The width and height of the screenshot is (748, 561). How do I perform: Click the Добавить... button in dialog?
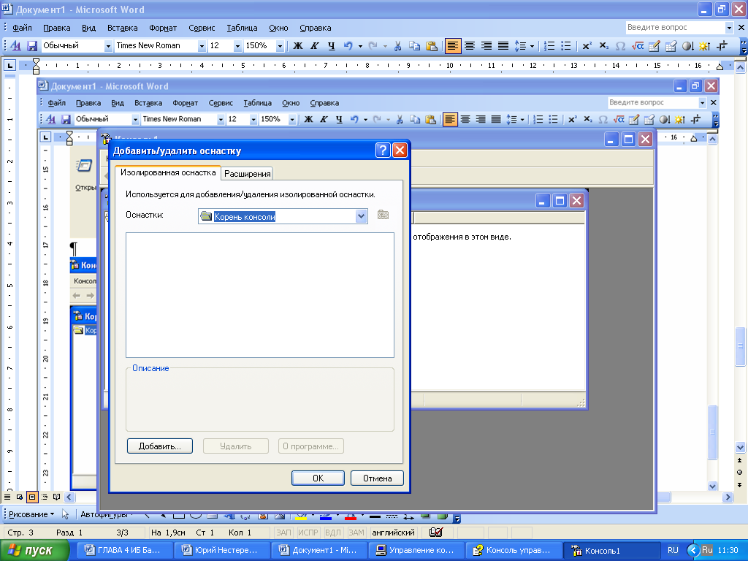tap(160, 446)
